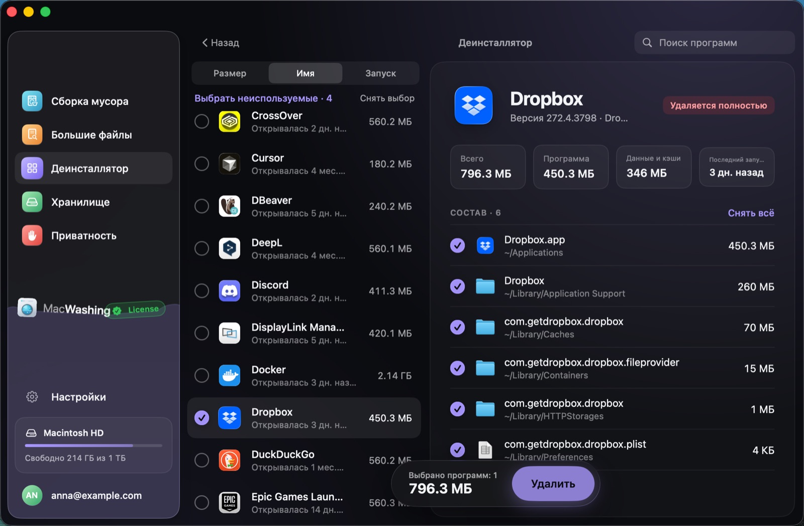
Task: Uncheck com.getdropbox.dropbox.fileprovider item
Action: point(457,368)
